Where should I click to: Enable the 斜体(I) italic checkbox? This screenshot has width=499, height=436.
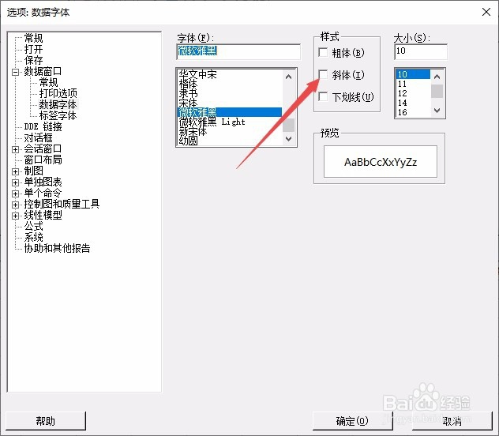click(x=323, y=75)
